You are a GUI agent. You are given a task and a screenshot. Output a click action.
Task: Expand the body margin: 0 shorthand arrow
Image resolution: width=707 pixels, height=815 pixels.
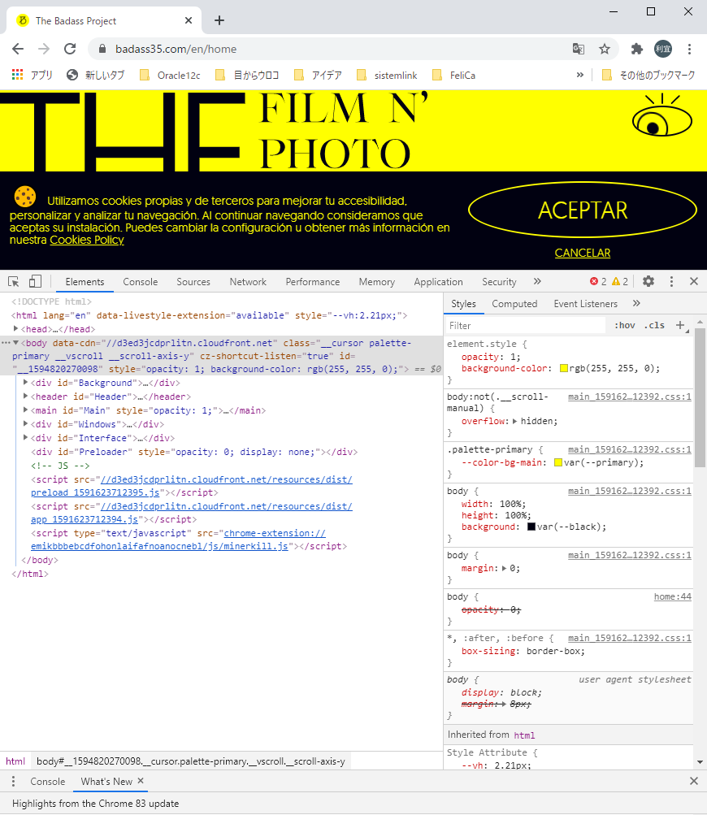(504, 568)
